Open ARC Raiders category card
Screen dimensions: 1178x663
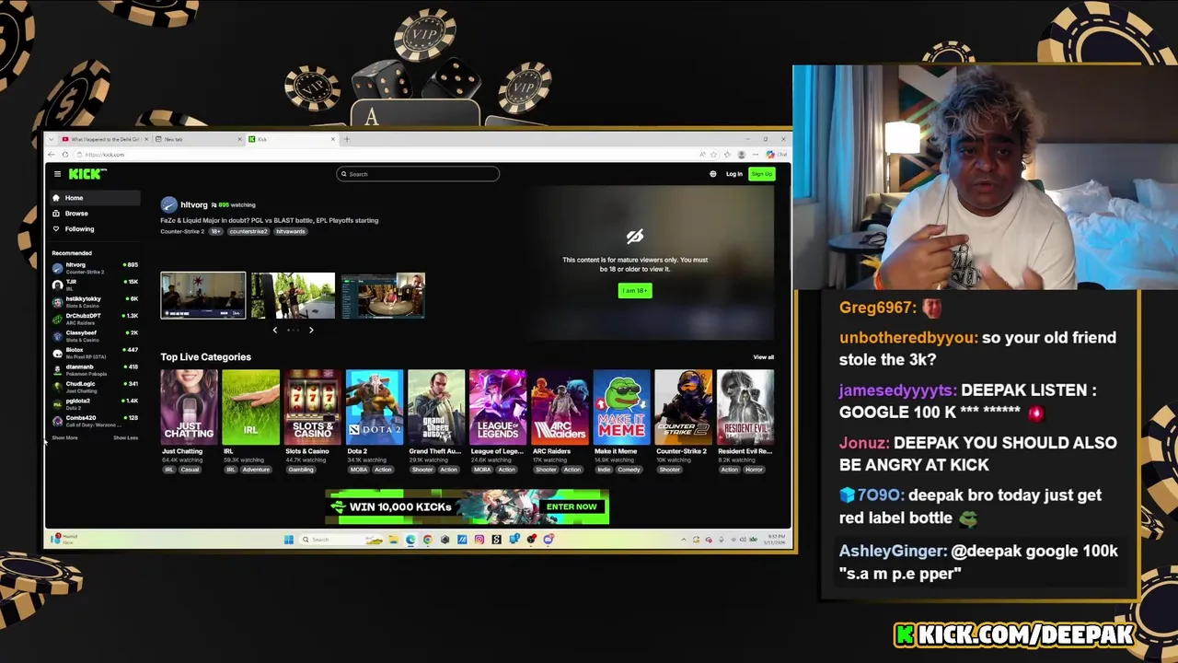click(560, 407)
